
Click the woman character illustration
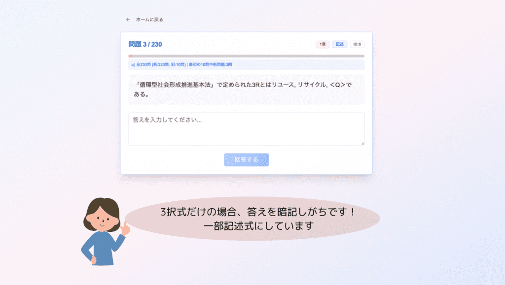click(105, 231)
